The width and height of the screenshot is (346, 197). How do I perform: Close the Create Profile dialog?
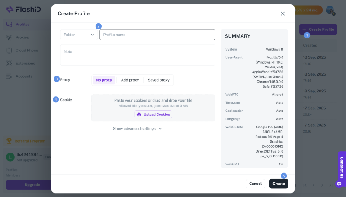283,13
